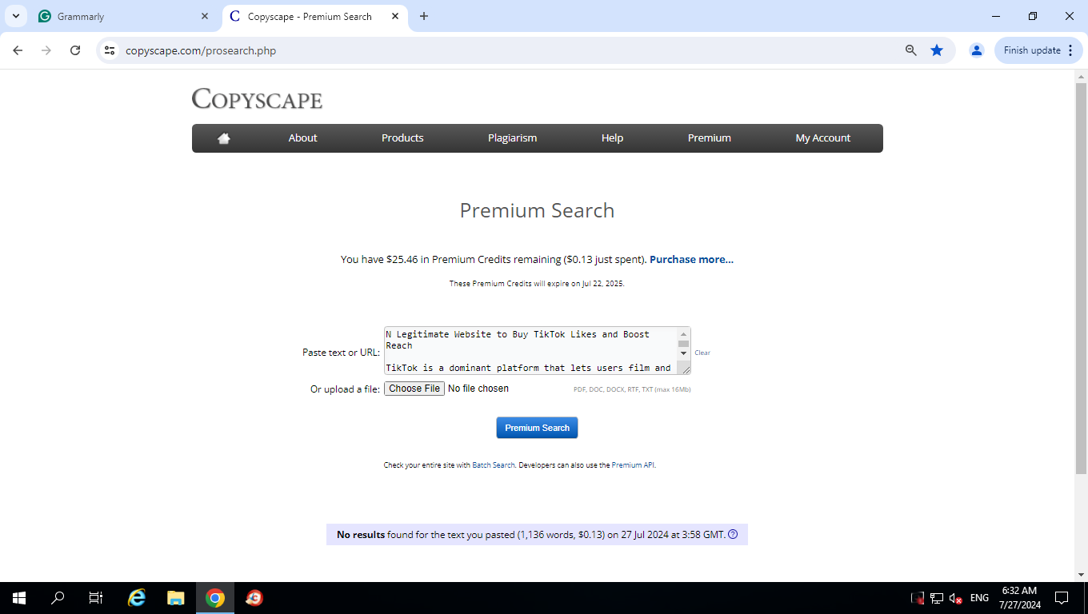Open File Explorer from taskbar

tap(176, 598)
